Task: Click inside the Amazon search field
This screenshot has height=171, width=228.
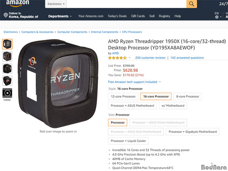Action: [127, 4]
